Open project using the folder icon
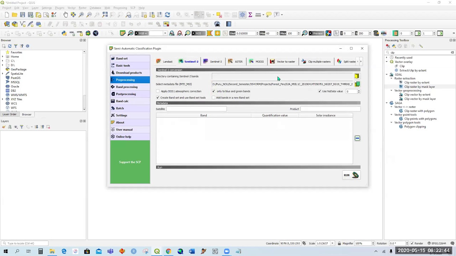Image resolution: width=456 pixels, height=256 pixels. click(x=15, y=15)
